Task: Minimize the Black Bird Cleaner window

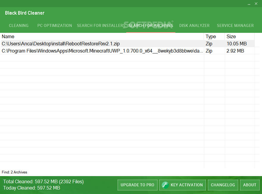Action: click(x=249, y=4)
